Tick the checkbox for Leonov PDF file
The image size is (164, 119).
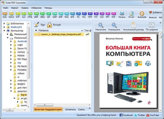[36, 35]
